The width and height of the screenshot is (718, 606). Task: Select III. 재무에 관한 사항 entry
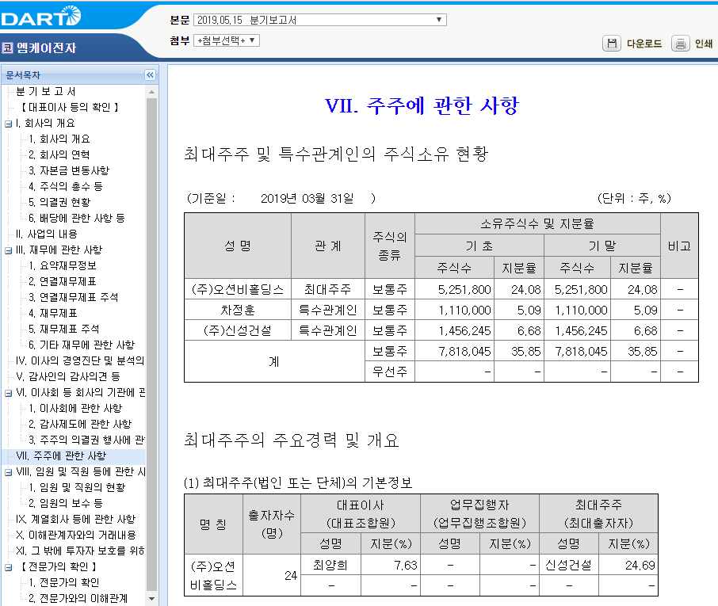59,250
